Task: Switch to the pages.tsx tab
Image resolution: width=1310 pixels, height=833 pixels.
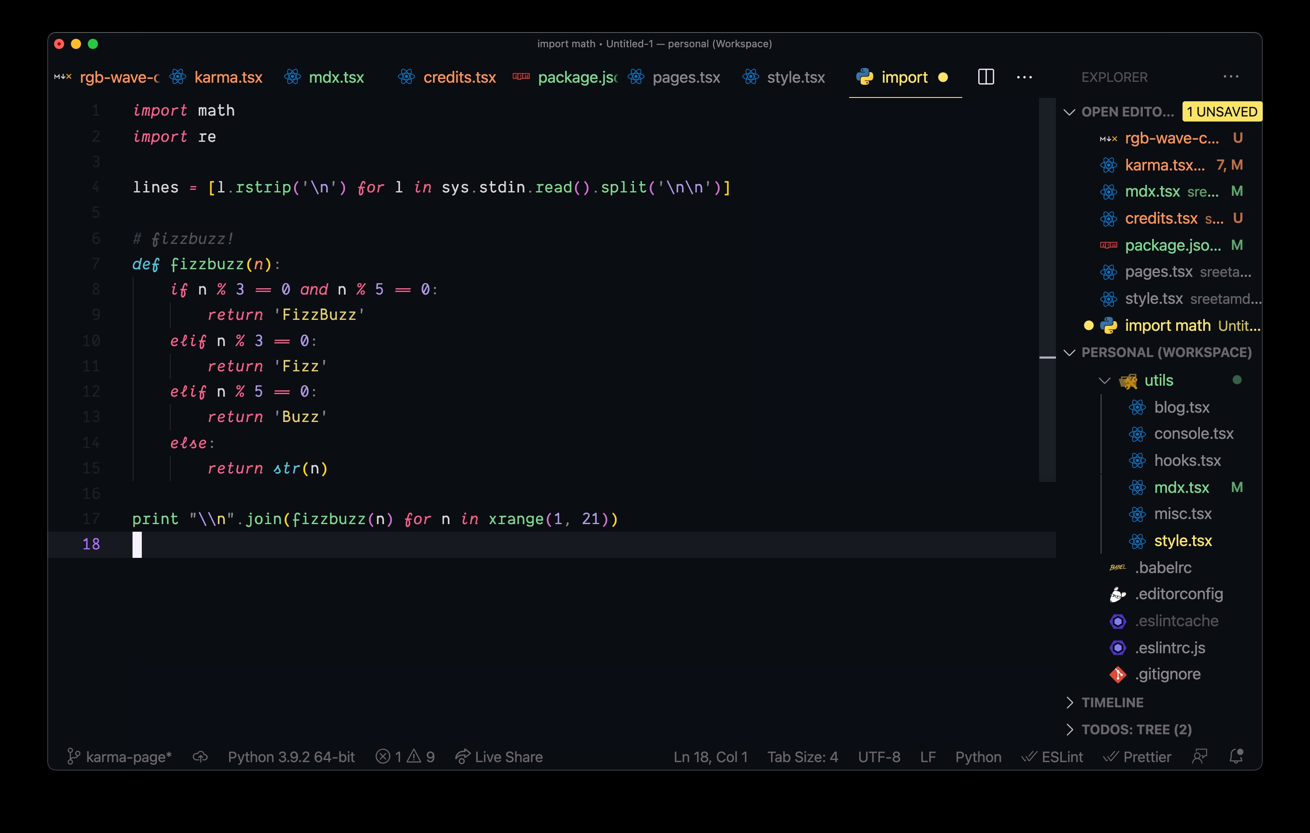Action: point(678,77)
